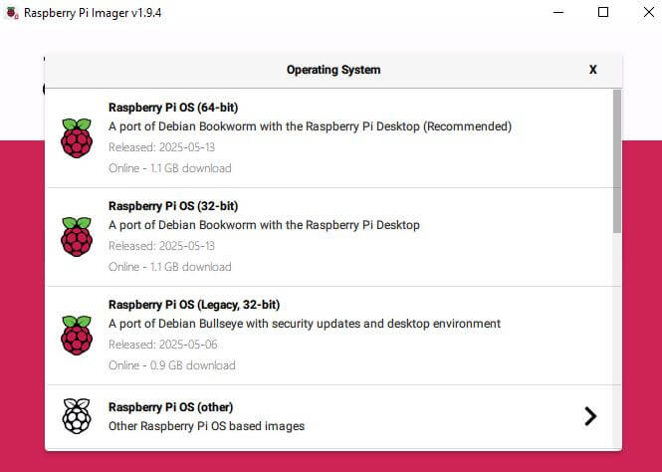
Task: Click the Debian Bullseye security updates description
Action: (305, 324)
